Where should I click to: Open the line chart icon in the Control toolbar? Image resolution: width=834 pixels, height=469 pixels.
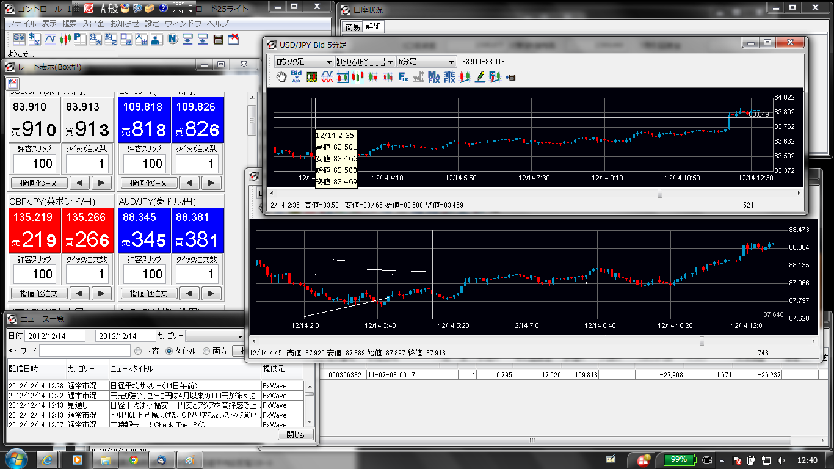click(x=50, y=39)
